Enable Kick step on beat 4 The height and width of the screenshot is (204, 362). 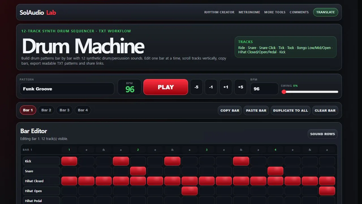click(x=275, y=161)
